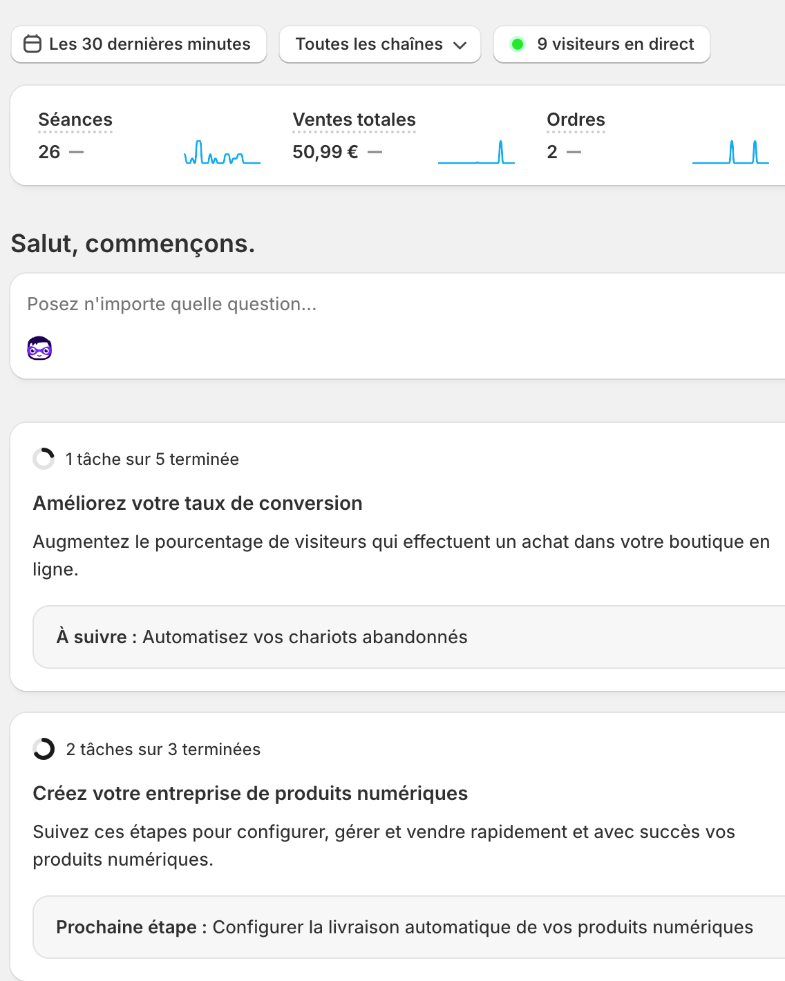785x981 pixels.
Task: Open the Ordres metric heading
Action: [x=576, y=120]
